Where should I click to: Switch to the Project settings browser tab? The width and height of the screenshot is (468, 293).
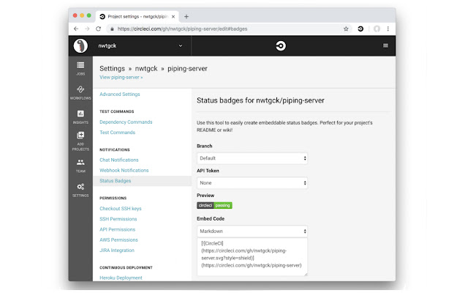pos(137,16)
